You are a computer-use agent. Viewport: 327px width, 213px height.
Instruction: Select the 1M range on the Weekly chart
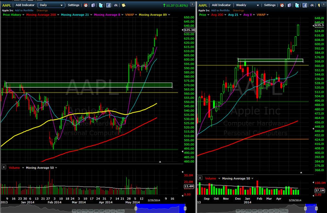pyautogui.click(x=265, y=211)
